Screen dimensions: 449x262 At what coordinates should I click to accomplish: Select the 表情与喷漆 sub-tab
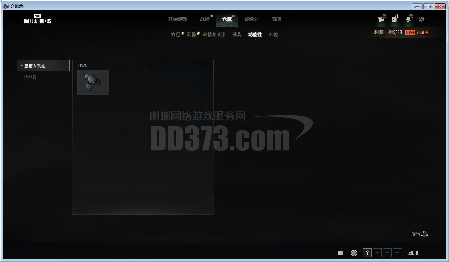pos(214,35)
